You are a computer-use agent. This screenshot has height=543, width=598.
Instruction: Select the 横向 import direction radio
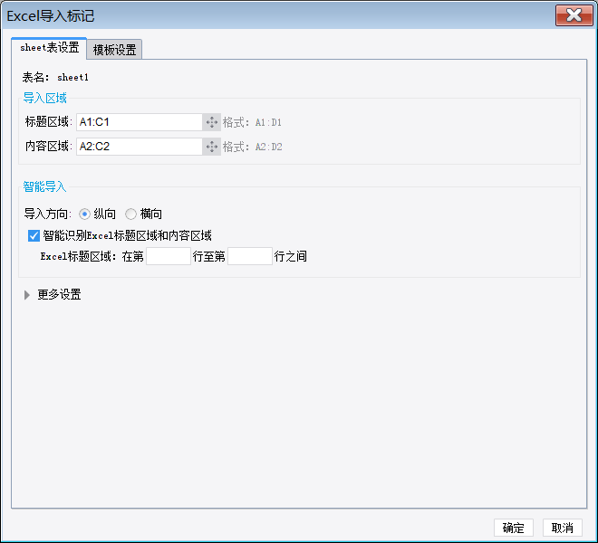(x=130, y=214)
